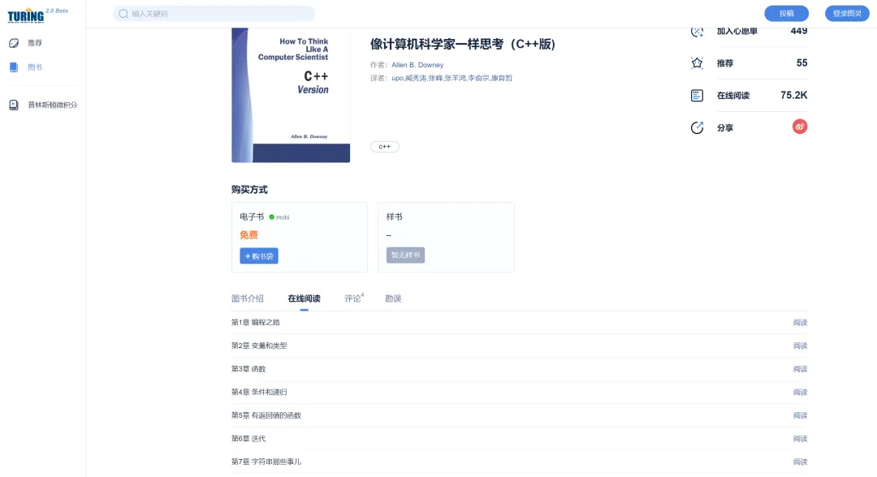
Task: Click the 加入心愿单 wishlist icon
Action: coord(697,32)
